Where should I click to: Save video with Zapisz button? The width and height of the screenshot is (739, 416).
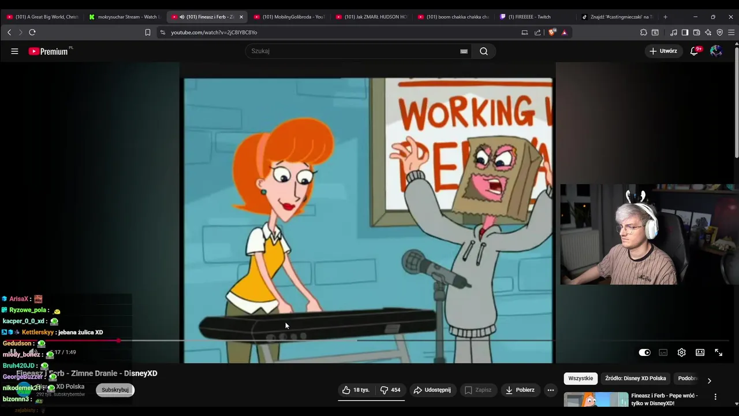click(478, 390)
